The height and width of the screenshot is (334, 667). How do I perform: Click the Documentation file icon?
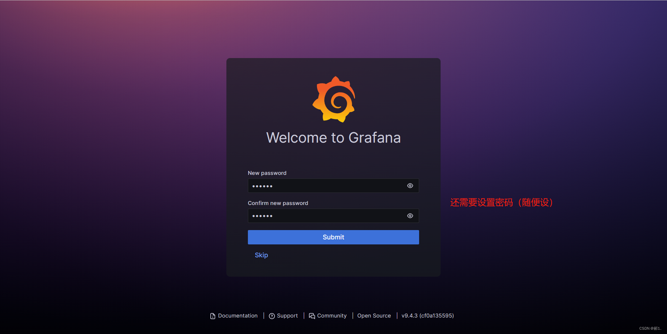[213, 316]
